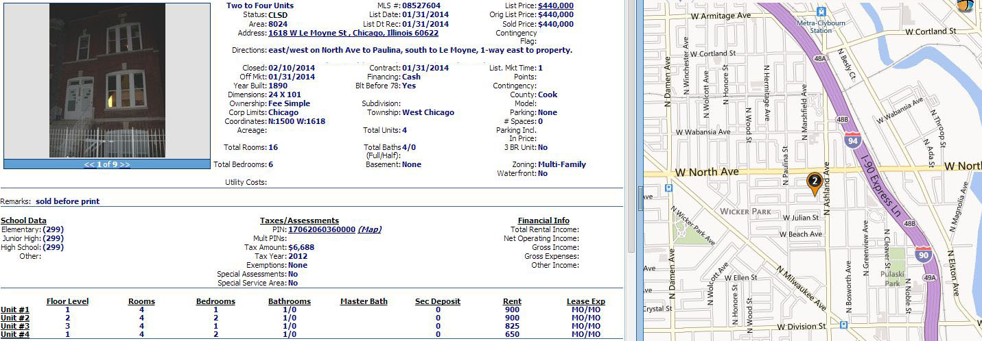Click the orange map pin numbered 2

[814, 184]
